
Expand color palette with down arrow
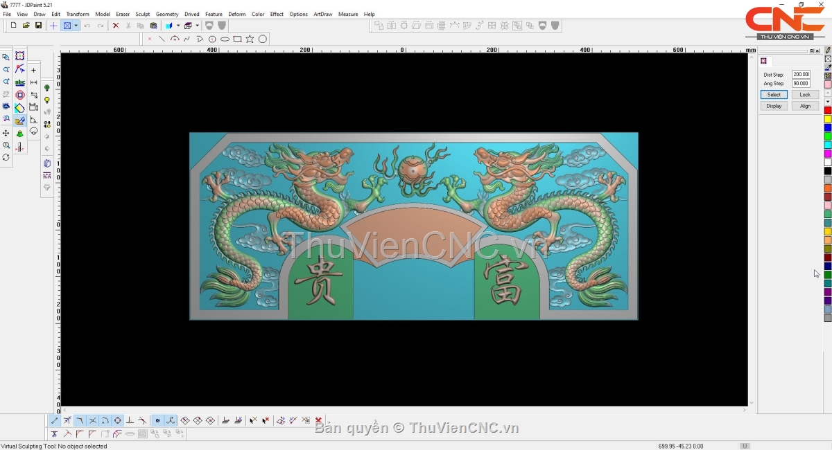(x=828, y=102)
